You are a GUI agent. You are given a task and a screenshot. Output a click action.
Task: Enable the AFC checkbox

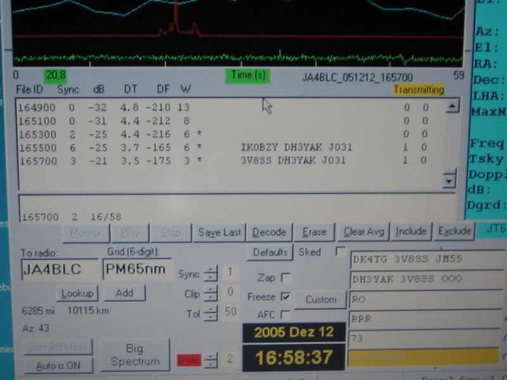coord(286,314)
